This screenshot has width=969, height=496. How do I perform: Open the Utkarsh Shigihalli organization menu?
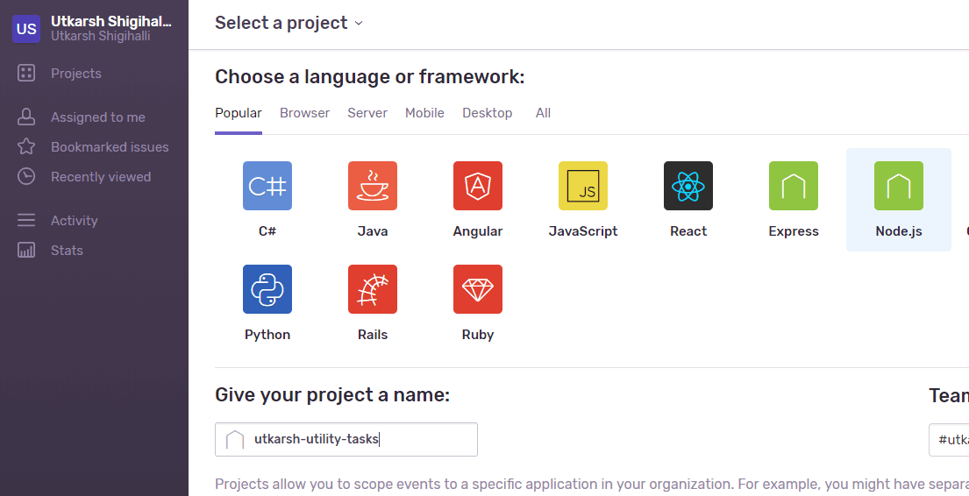(94, 28)
